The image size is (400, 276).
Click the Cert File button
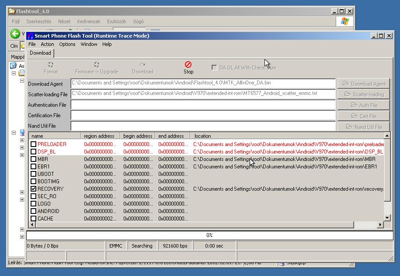pyautogui.click(x=364, y=116)
